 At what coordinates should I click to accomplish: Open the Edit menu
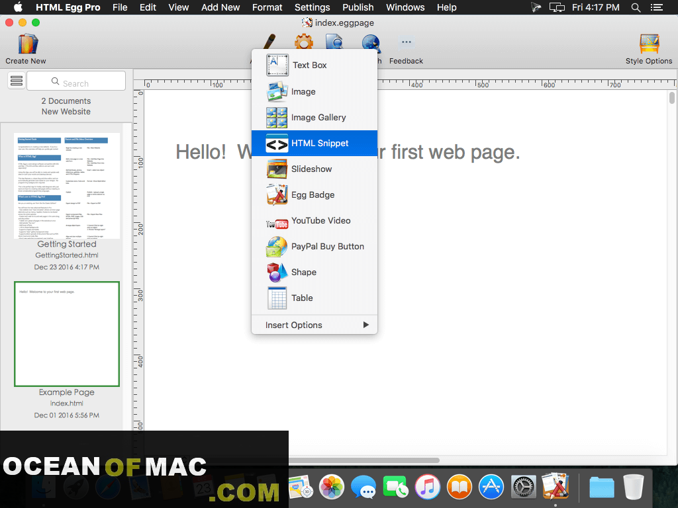coord(148,7)
